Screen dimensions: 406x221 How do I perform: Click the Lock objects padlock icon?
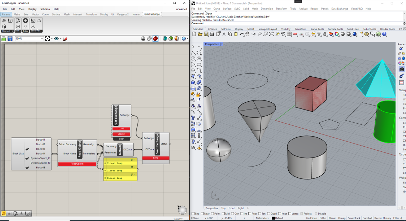325,34
